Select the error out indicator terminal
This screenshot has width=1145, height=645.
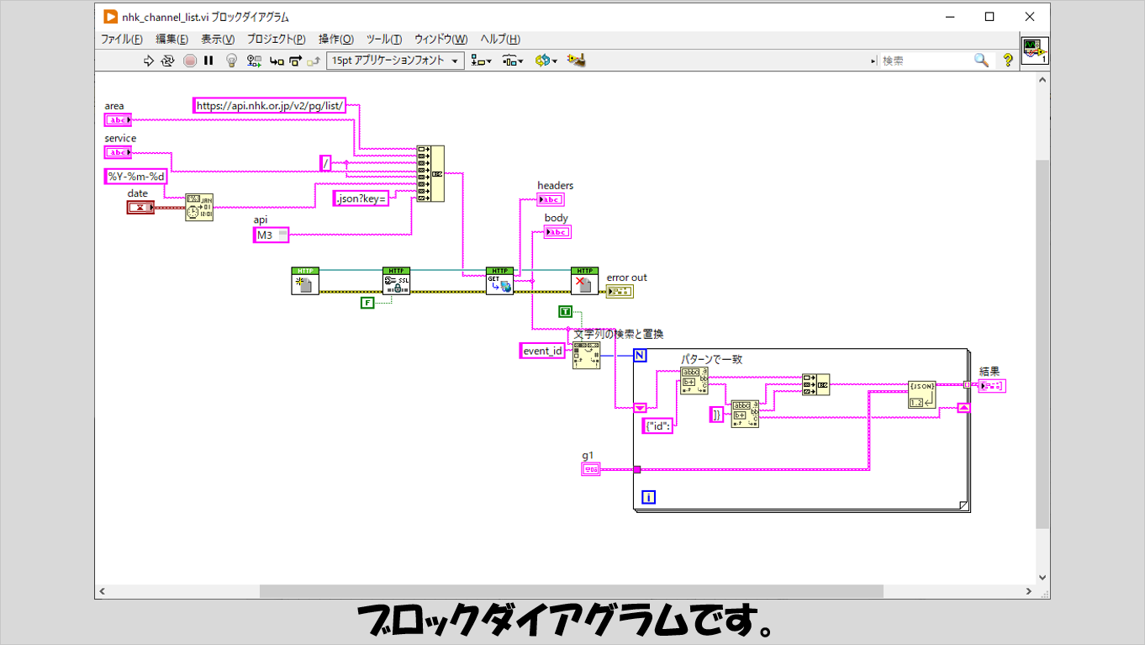click(x=620, y=291)
